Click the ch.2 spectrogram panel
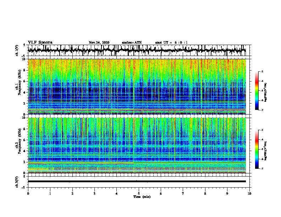Screen dimensions: 281x217 click(x=137, y=145)
